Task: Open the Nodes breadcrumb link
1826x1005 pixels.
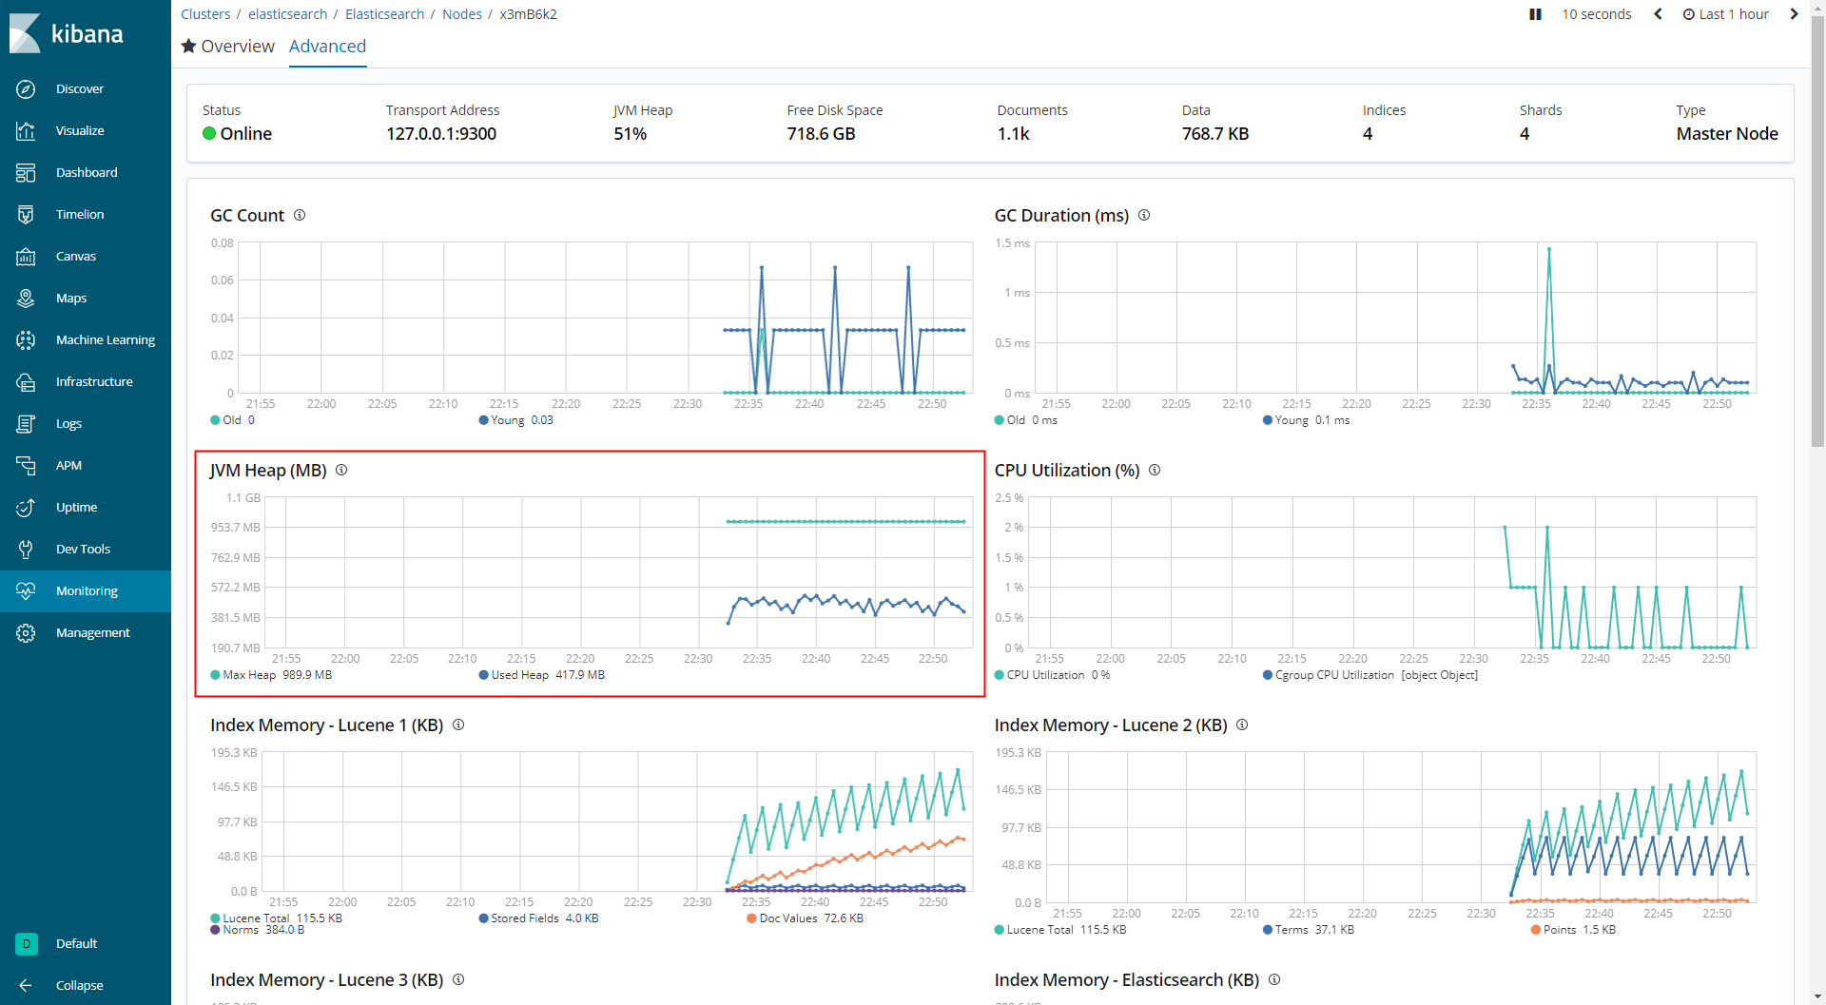Action: click(x=462, y=14)
